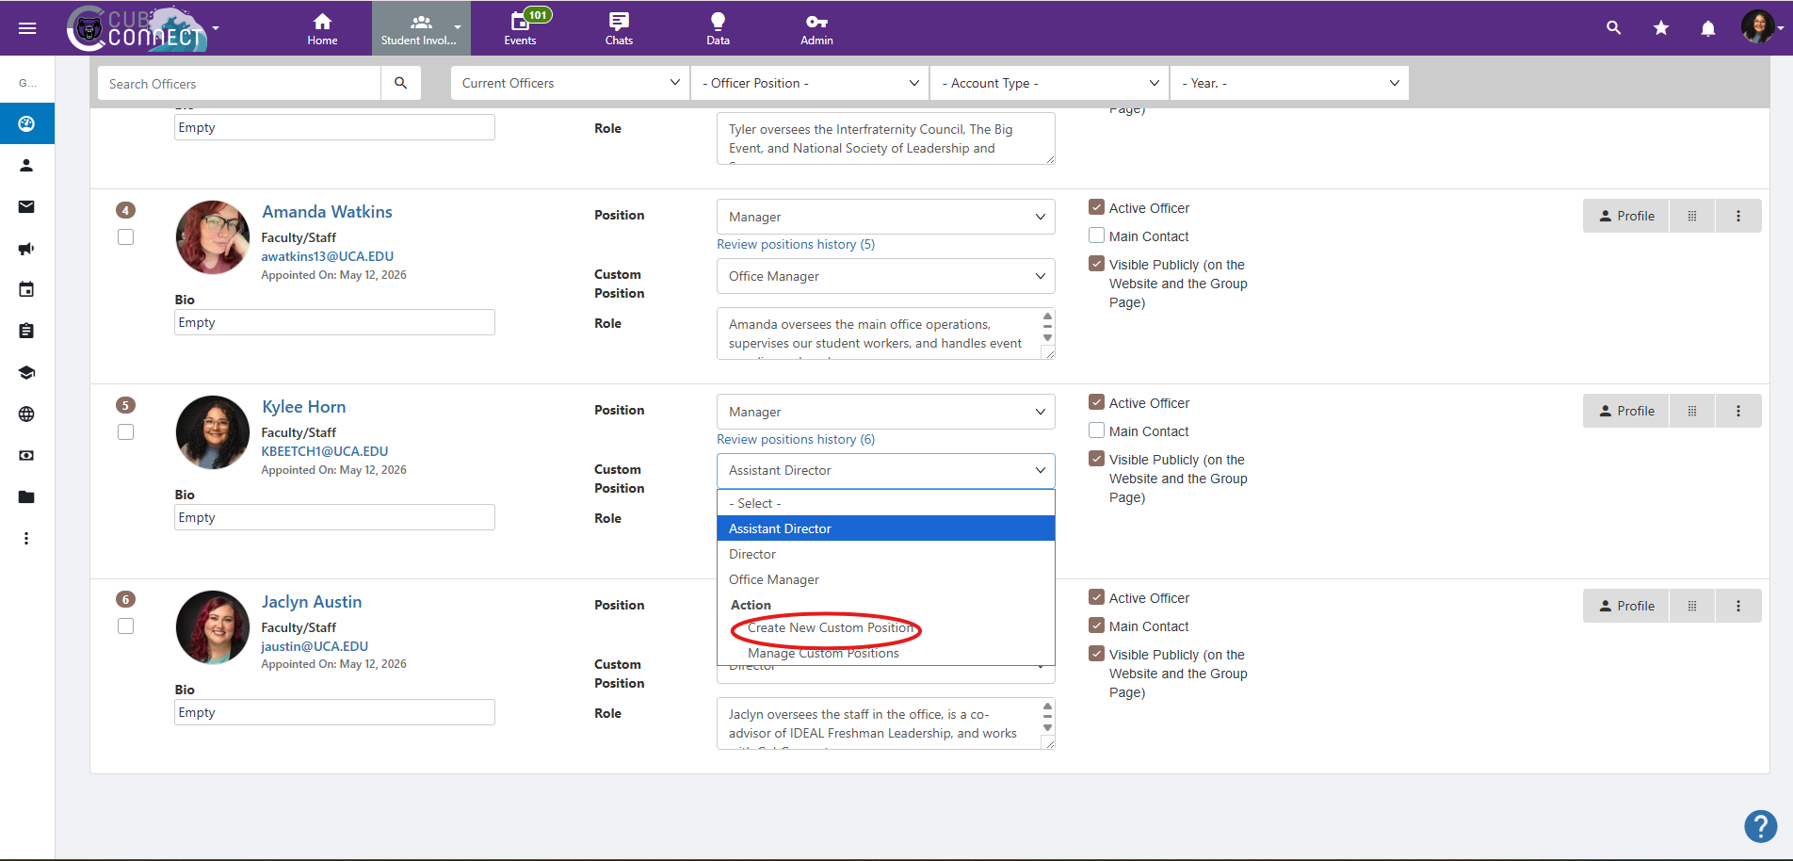Select Create New Custom Position option

click(x=886, y=627)
